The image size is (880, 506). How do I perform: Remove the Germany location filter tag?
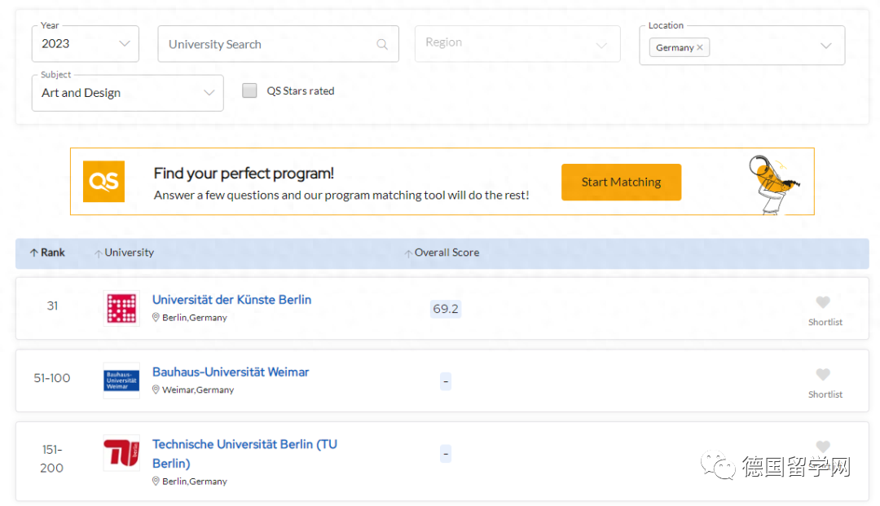click(x=700, y=47)
